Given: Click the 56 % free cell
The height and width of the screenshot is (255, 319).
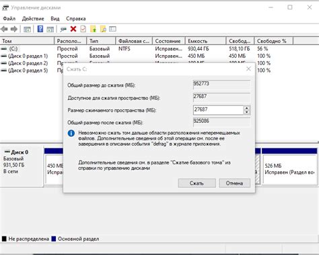Looking at the screenshot, I should pos(262,48).
